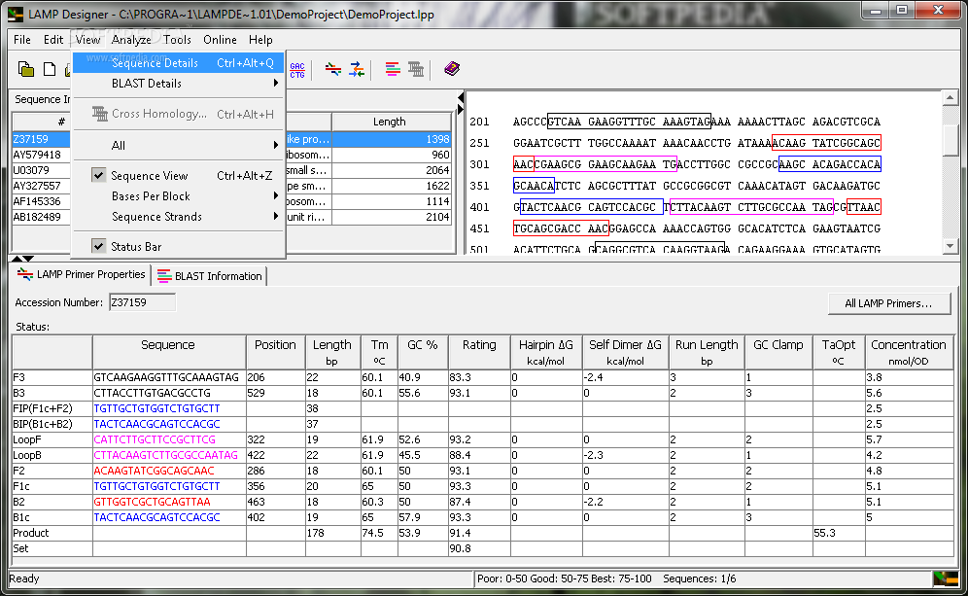
Task: Click the Rating column header
Action: 479,353
